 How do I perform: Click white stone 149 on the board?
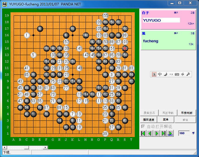click(x=79, y=68)
